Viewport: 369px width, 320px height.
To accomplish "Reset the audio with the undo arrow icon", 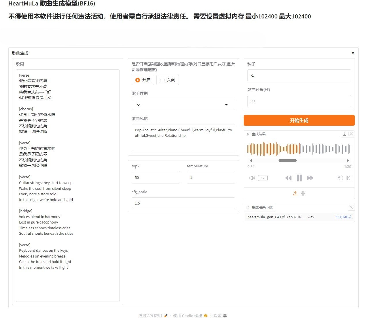I will pyautogui.click(x=340, y=178).
